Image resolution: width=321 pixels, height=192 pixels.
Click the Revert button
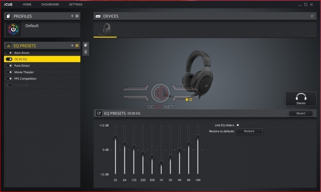(301, 113)
